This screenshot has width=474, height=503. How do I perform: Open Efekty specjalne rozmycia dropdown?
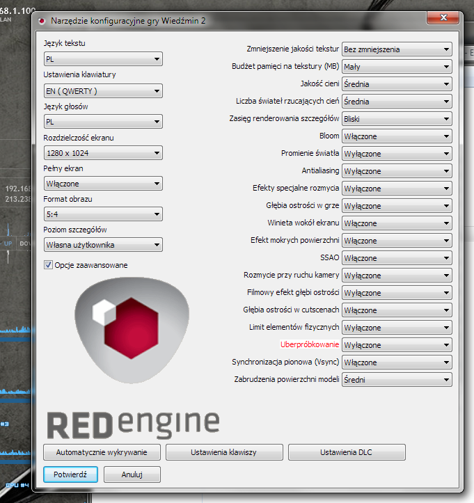coord(397,189)
